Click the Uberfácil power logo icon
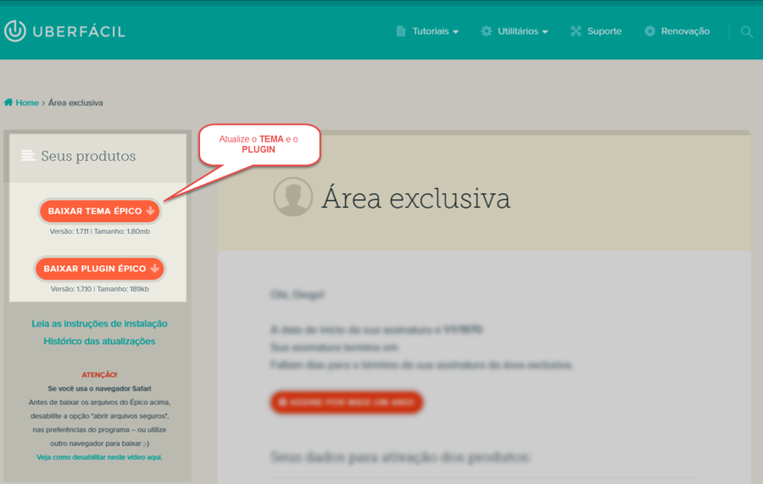The width and height of the screenshot is (763, 484). pos(15,31)
